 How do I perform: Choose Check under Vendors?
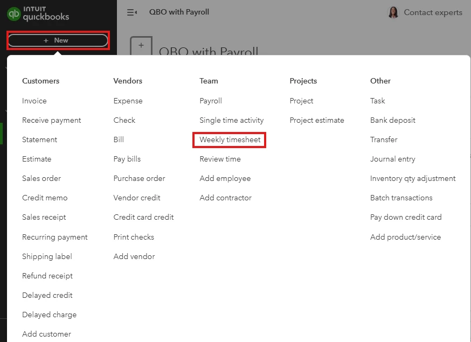pyautogui.click(x=124, y=121)
